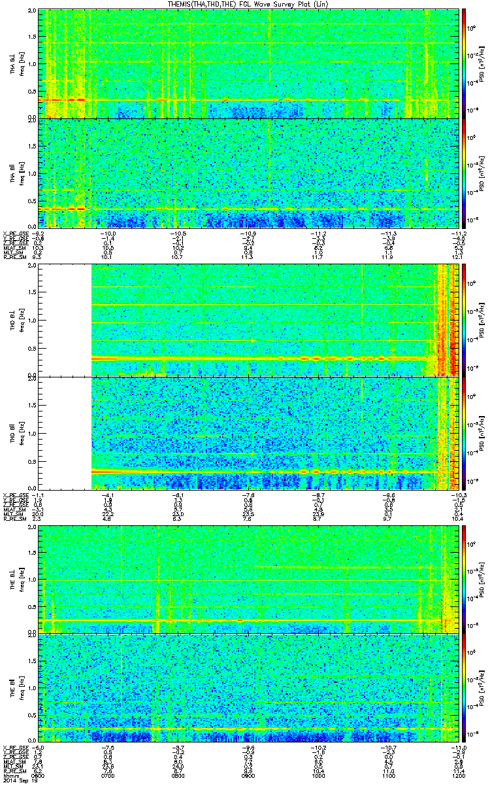Click the PSD [nT²/Hz] label beside THA B⊥ color bar

point(480,64)
